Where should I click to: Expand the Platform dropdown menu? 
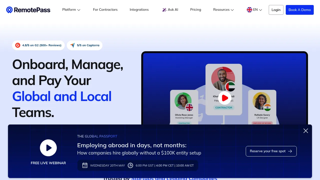click(71, 10)
